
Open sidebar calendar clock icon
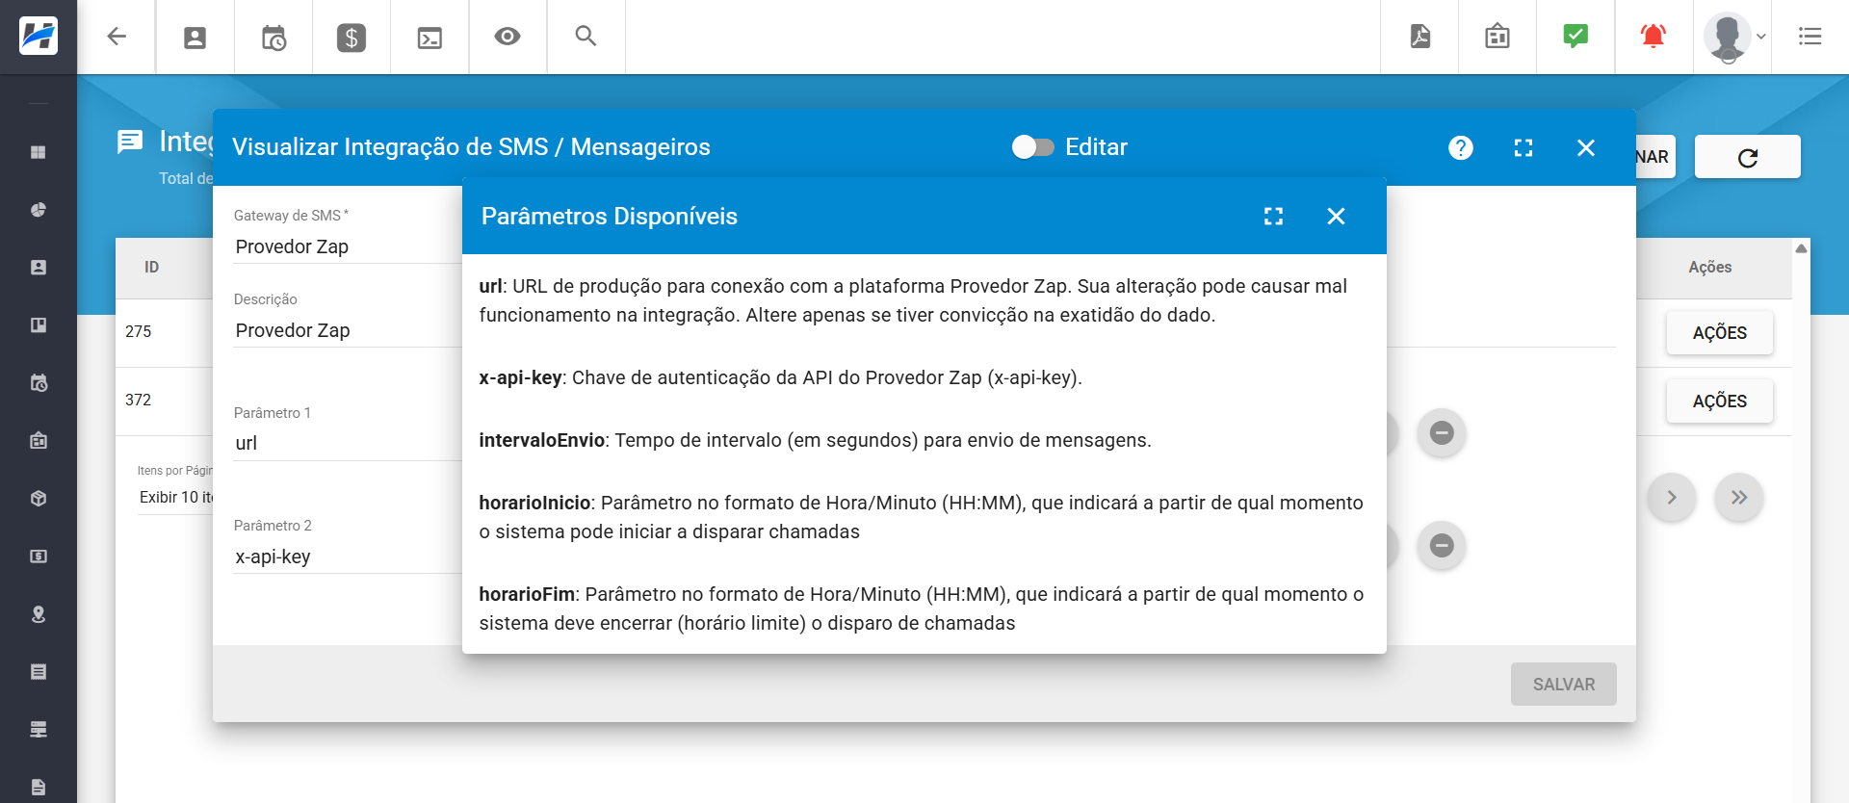coord(39,383)
